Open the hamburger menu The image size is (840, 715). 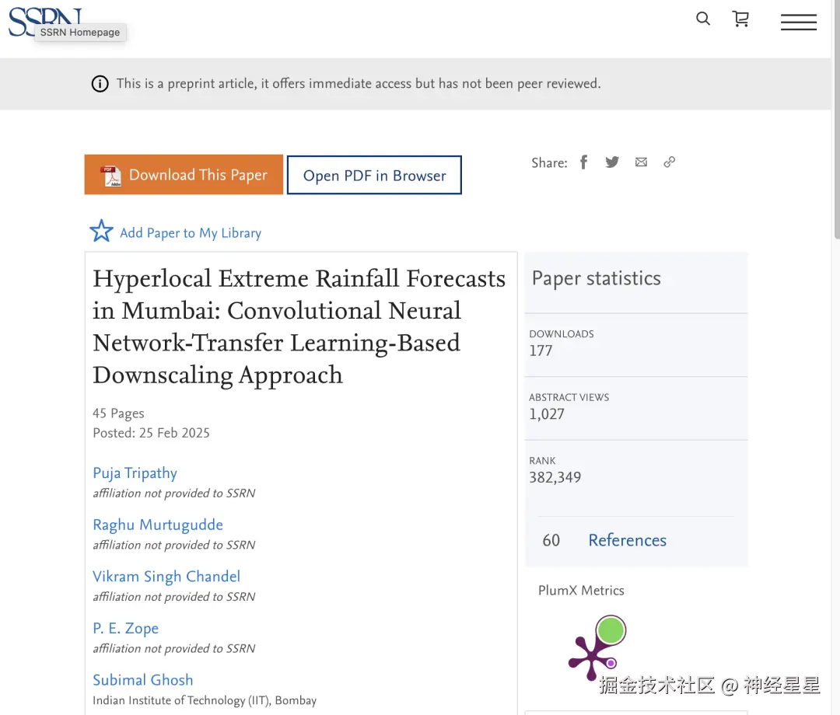click(798, 22)
